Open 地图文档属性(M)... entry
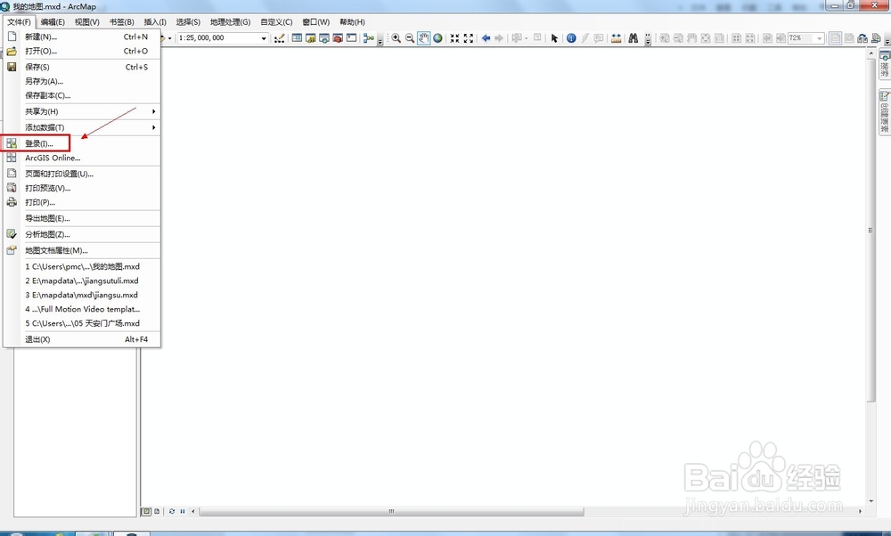This screenshot has height=536, width=891. click(x=82, y=250)
